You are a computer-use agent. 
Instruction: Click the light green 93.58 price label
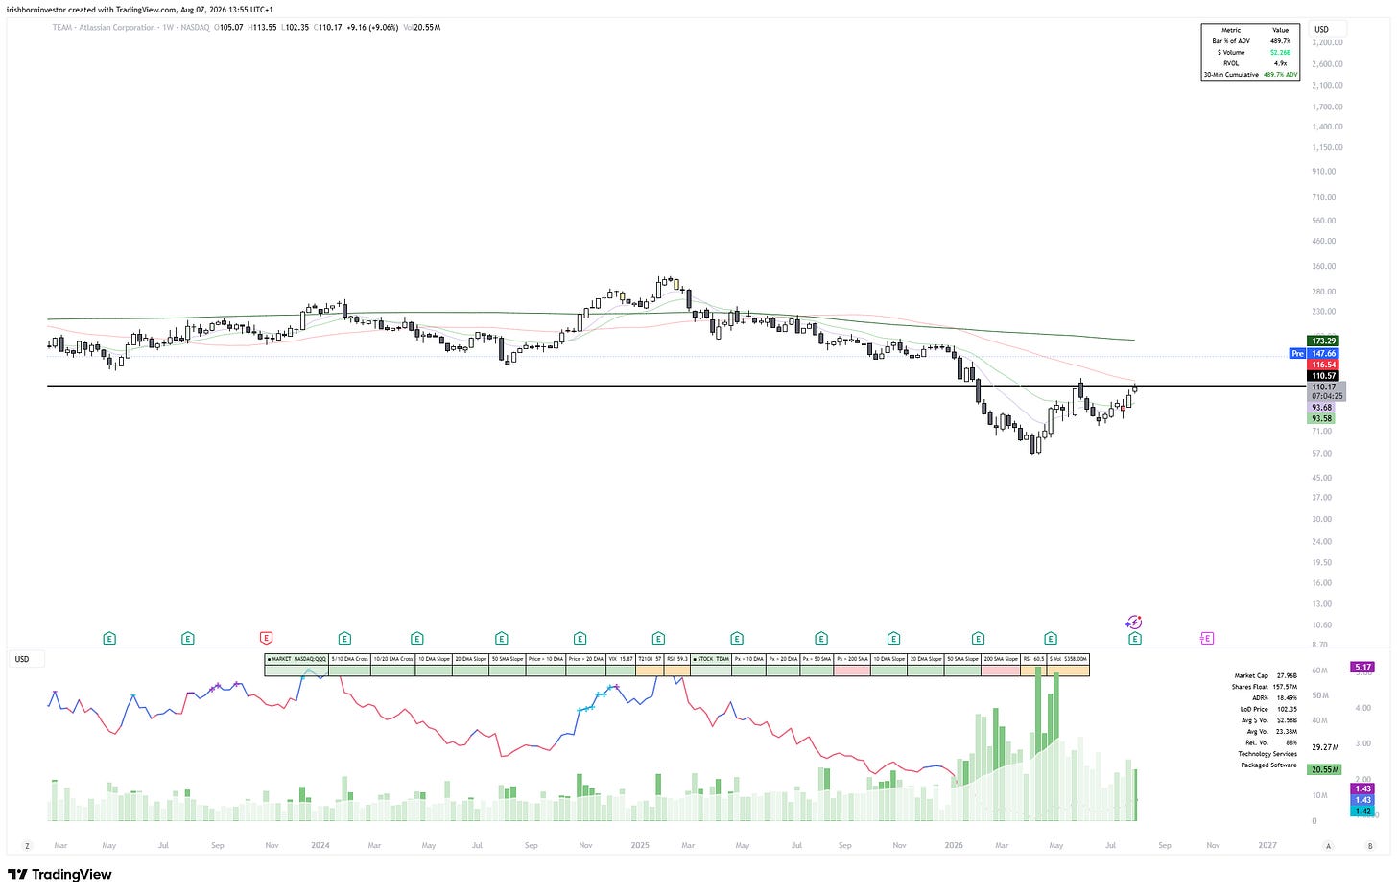coord(1322,419)
